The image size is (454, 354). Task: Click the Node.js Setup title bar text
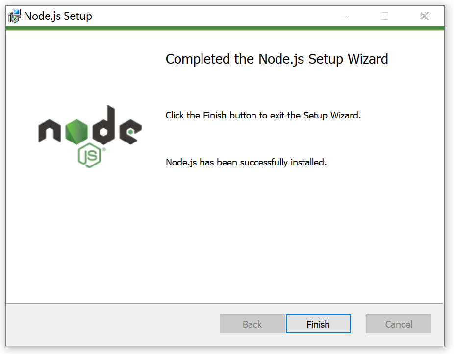[58, 16]
